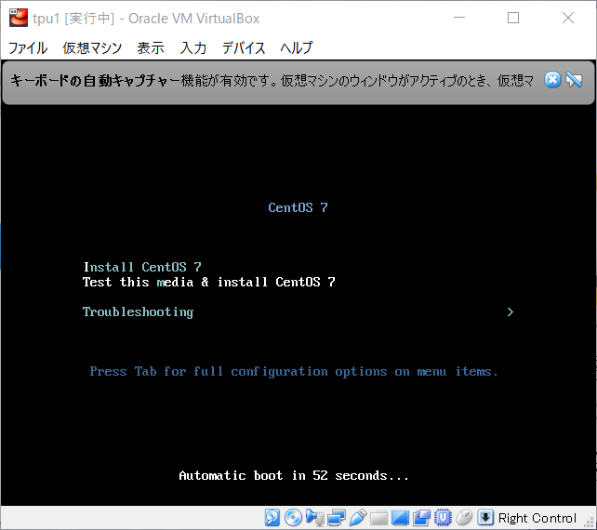Expand Troubleshooting submenu arrow
Image resolution: width=597 pixels, height=530 pixels.
510,312
